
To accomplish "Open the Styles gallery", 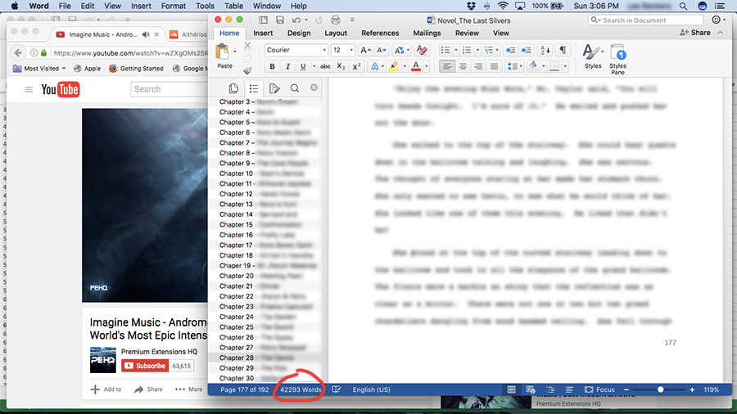I will [x=593, y=56].
